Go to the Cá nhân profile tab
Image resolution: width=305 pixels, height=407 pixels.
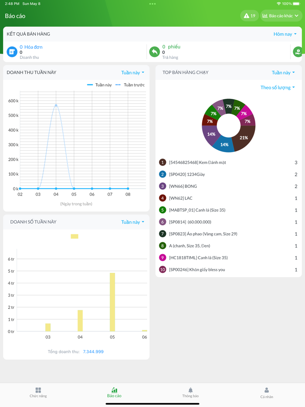click(x=267, y=393)
